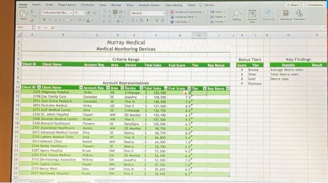This screenshot has width=328, height=183.
Task: Click Increase Decimal icon
Action: pos(156,21)
